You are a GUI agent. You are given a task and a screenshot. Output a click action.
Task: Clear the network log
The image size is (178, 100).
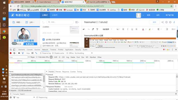click(14, 53)
